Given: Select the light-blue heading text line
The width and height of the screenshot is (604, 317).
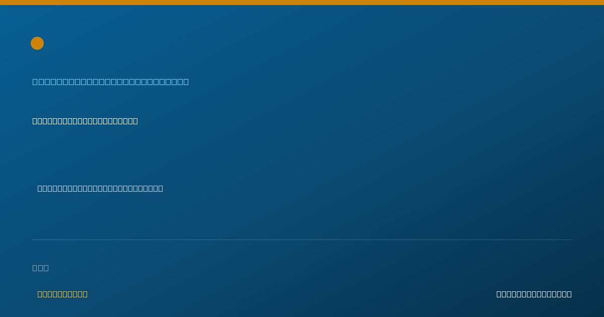Looking at the screenshot, I should [x=111, y=82].
